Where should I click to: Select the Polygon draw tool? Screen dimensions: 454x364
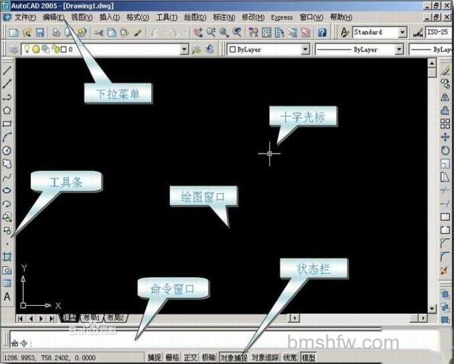click(7, 110)
